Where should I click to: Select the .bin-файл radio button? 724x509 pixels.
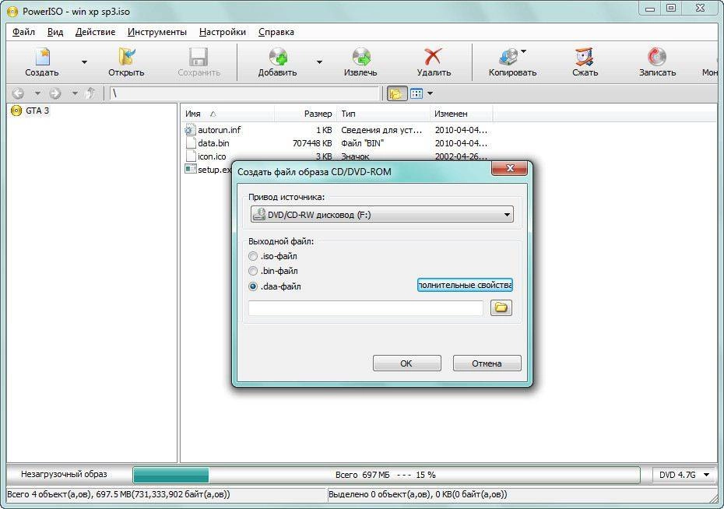pos(252,271)
